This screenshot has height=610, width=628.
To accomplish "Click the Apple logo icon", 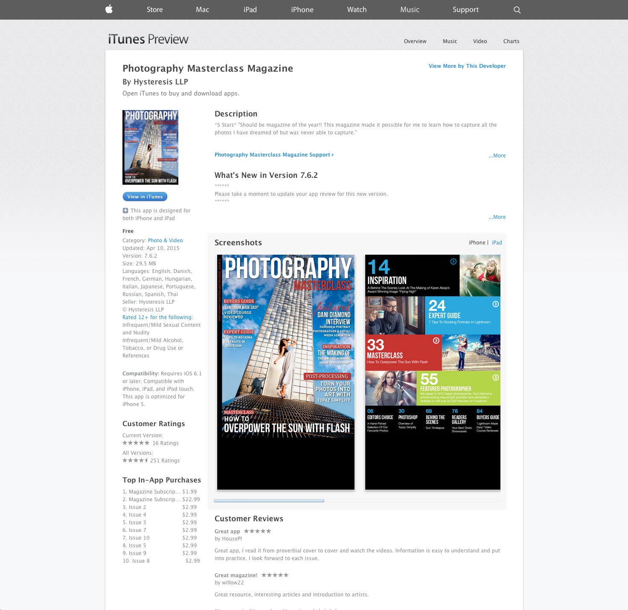I will (109, 9).
